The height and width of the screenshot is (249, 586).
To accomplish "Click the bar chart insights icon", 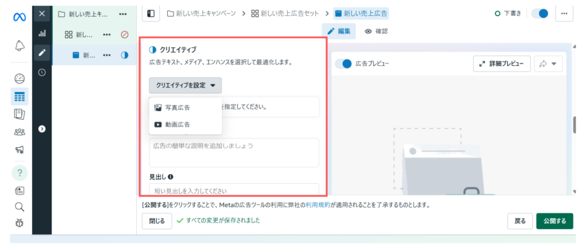I will (x=42, y=33).
